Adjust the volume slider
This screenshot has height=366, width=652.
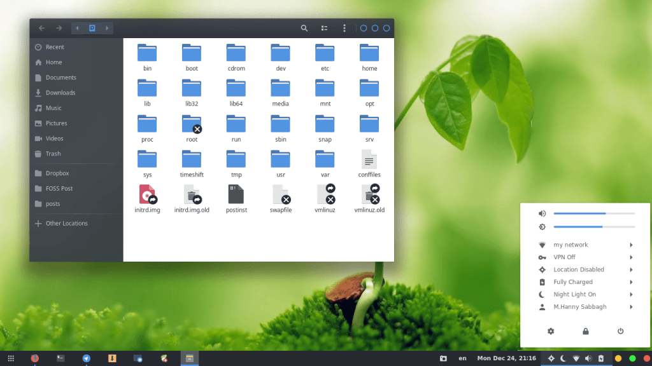(x=595, y=213)
